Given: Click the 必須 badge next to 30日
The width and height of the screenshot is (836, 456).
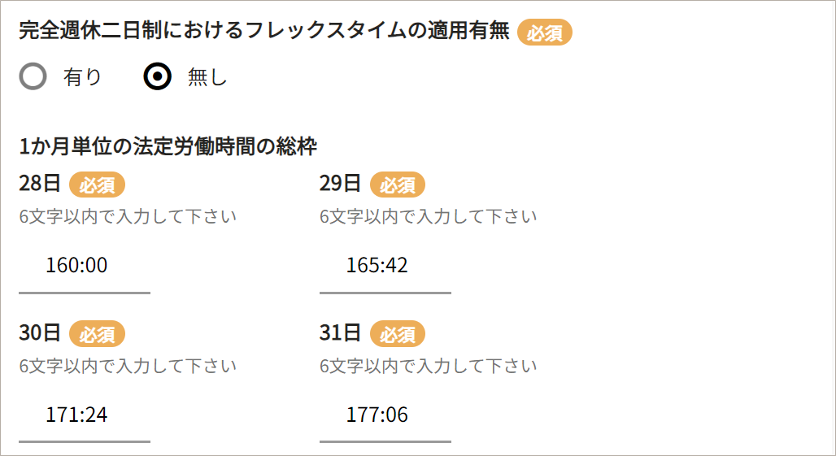Looking at the screenshot, I should pos(97,333).
